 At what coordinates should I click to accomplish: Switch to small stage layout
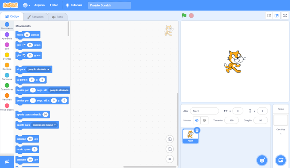[269, 16]
